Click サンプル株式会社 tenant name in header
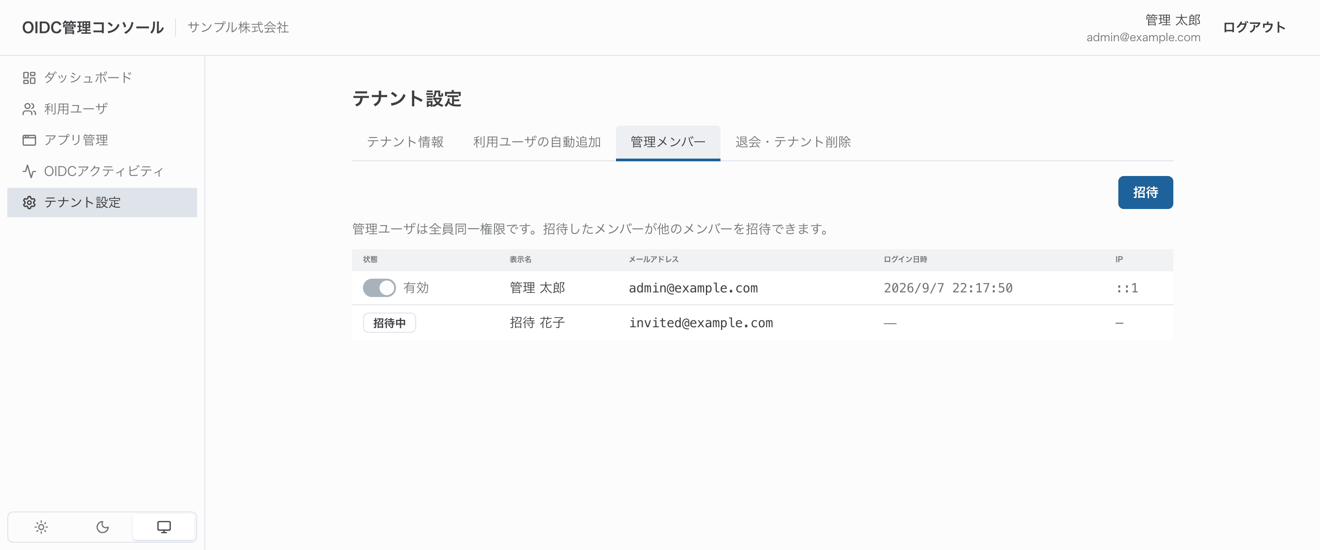Viewport: 1320px width, 550px height. pyautogui.click(x=238, y=27)
